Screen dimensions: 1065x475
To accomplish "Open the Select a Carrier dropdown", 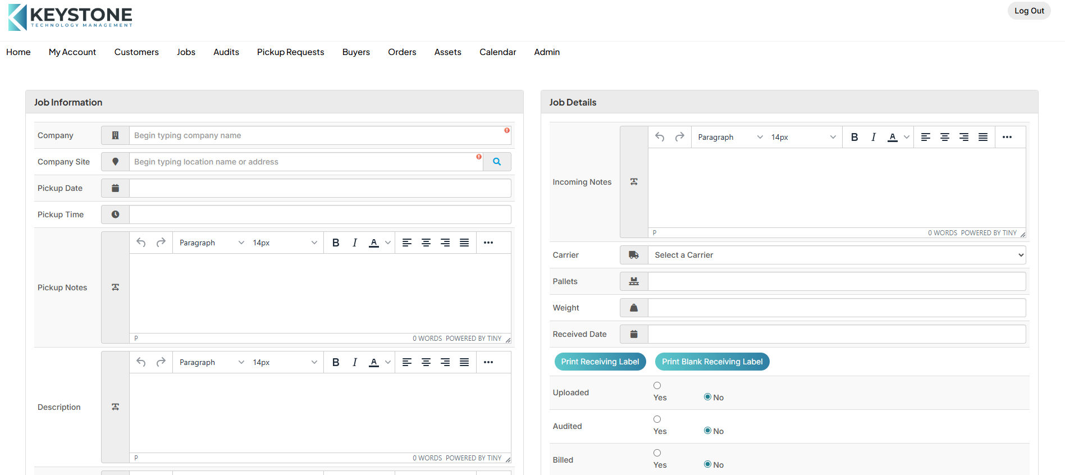I will (x=837, y=255).
